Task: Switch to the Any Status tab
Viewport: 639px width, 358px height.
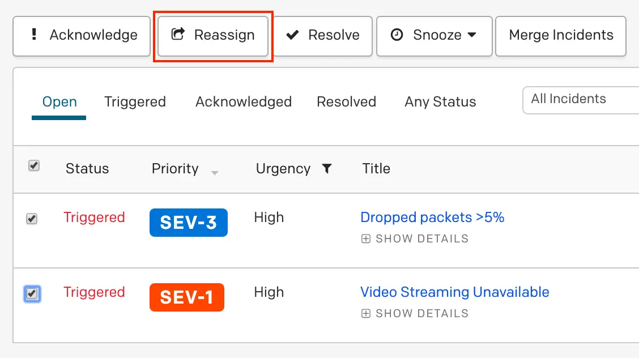Action: point(440,102)
